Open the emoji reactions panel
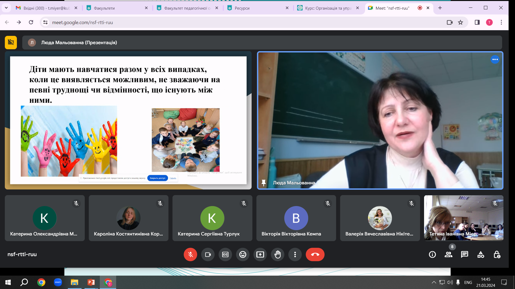 coord(243,254)
